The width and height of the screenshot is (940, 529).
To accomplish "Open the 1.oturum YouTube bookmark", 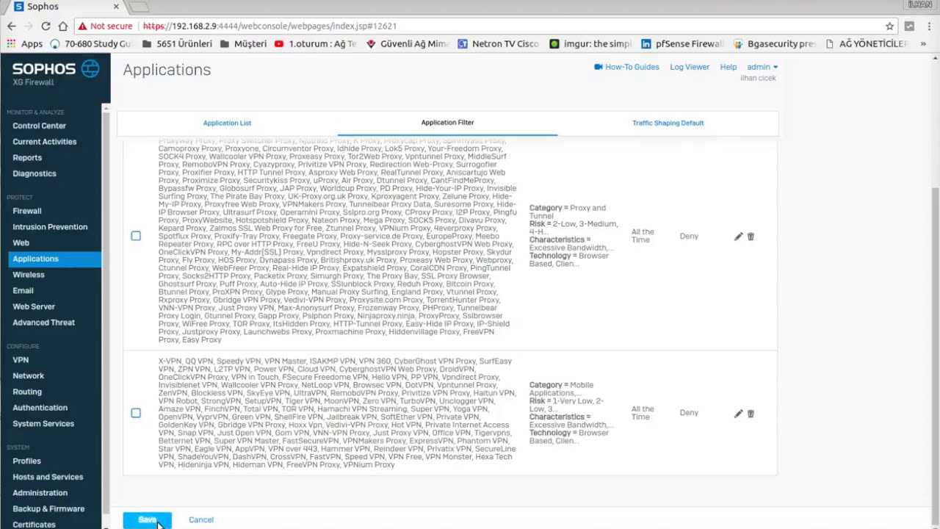I will (315, 44).
